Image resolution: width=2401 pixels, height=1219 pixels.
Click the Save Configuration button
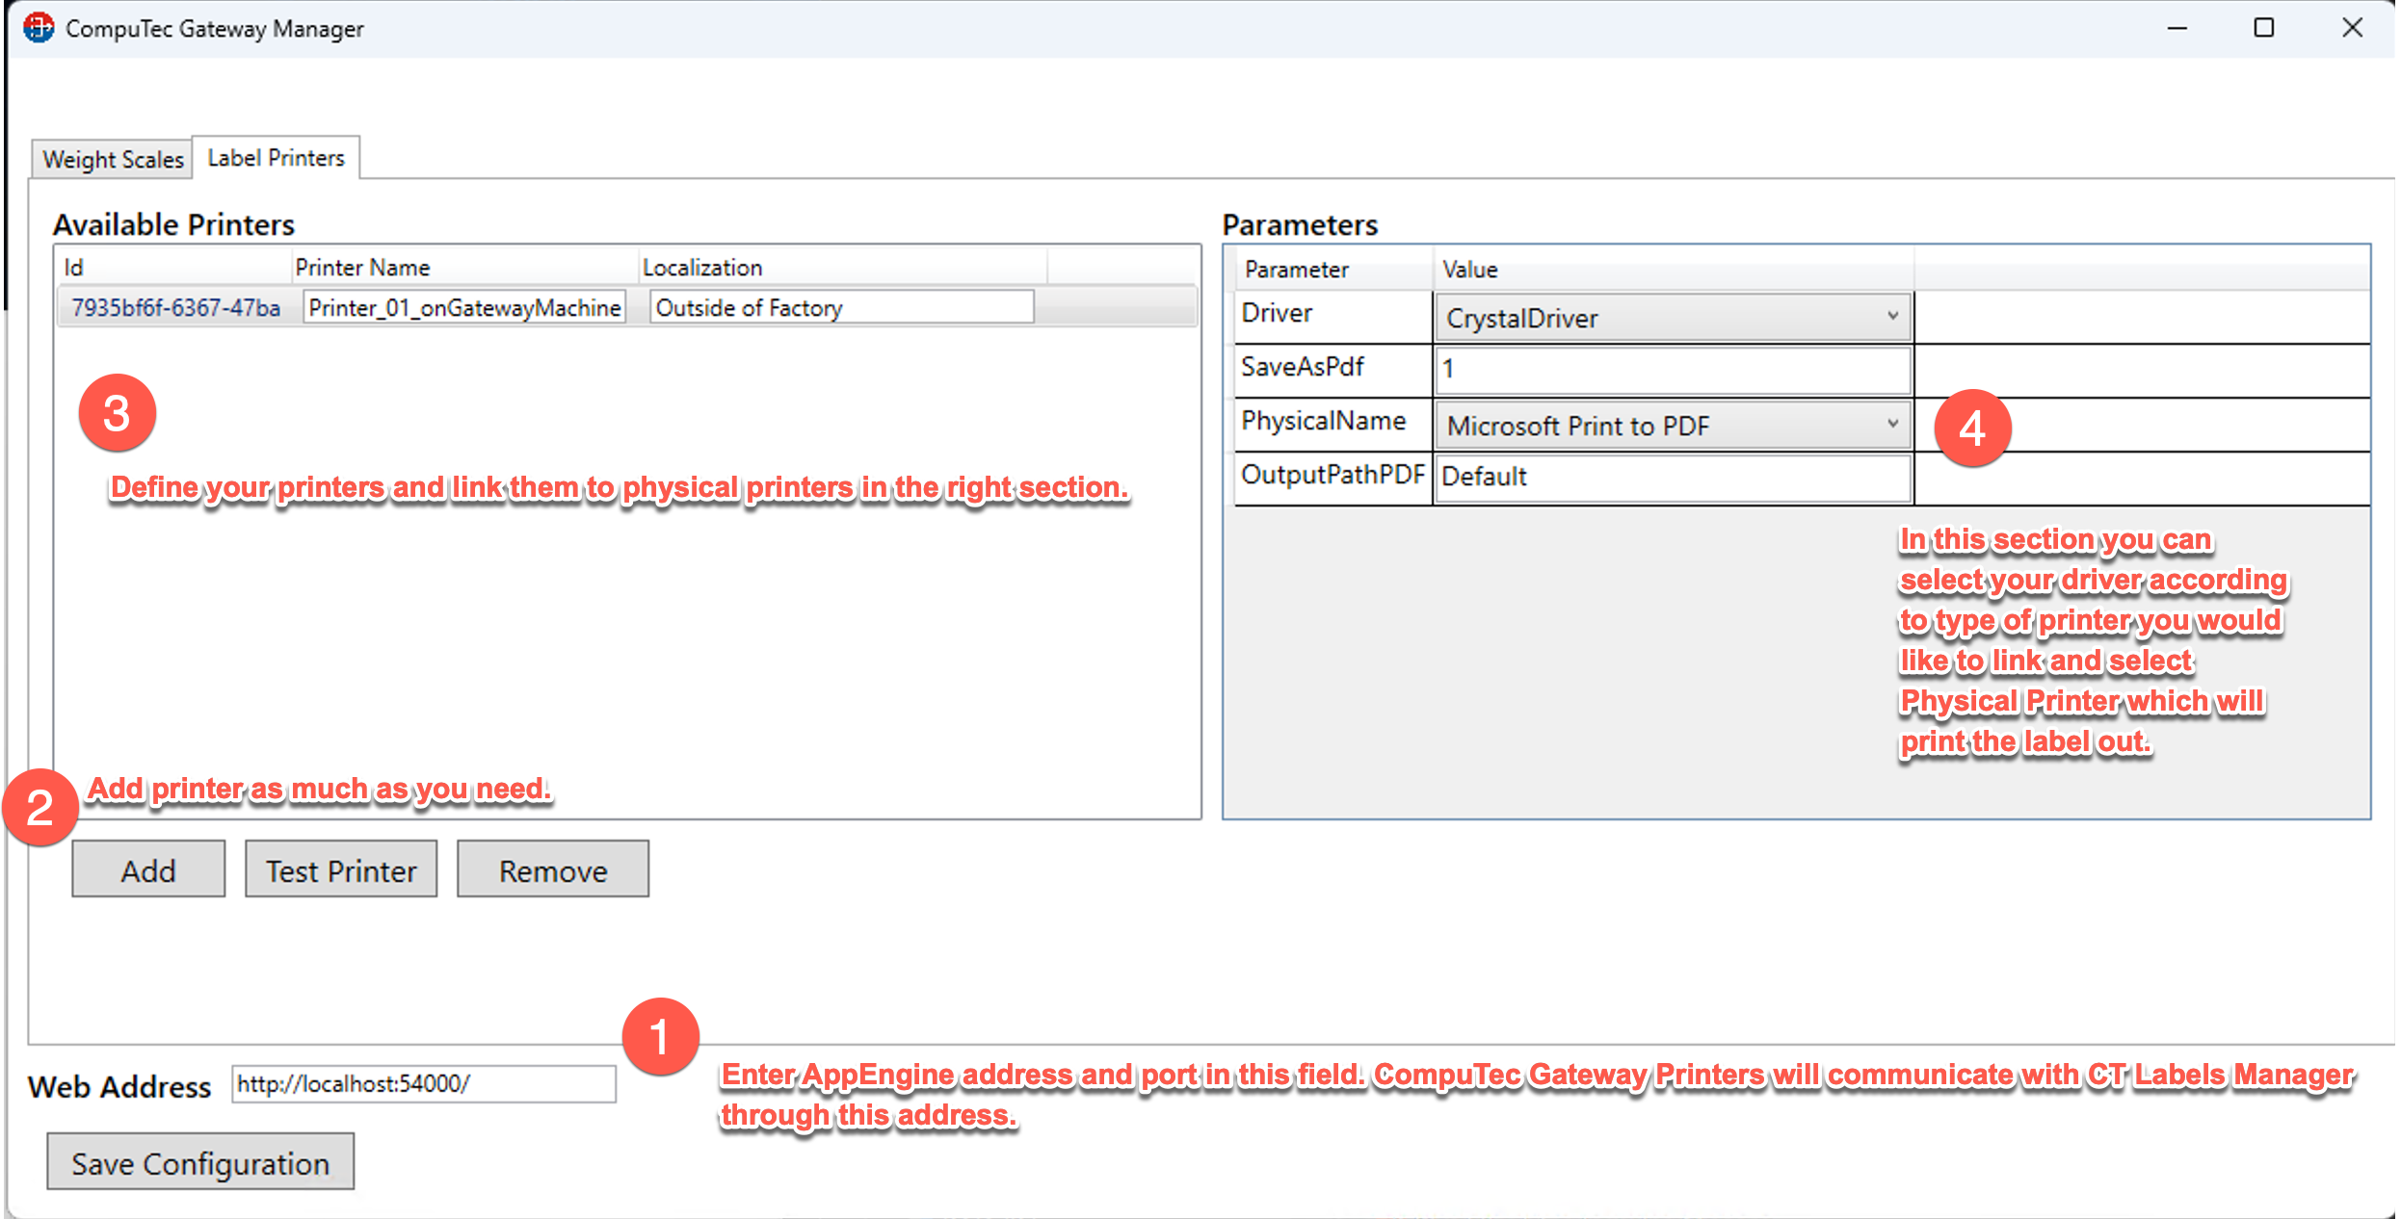[x=200, y=1162]
